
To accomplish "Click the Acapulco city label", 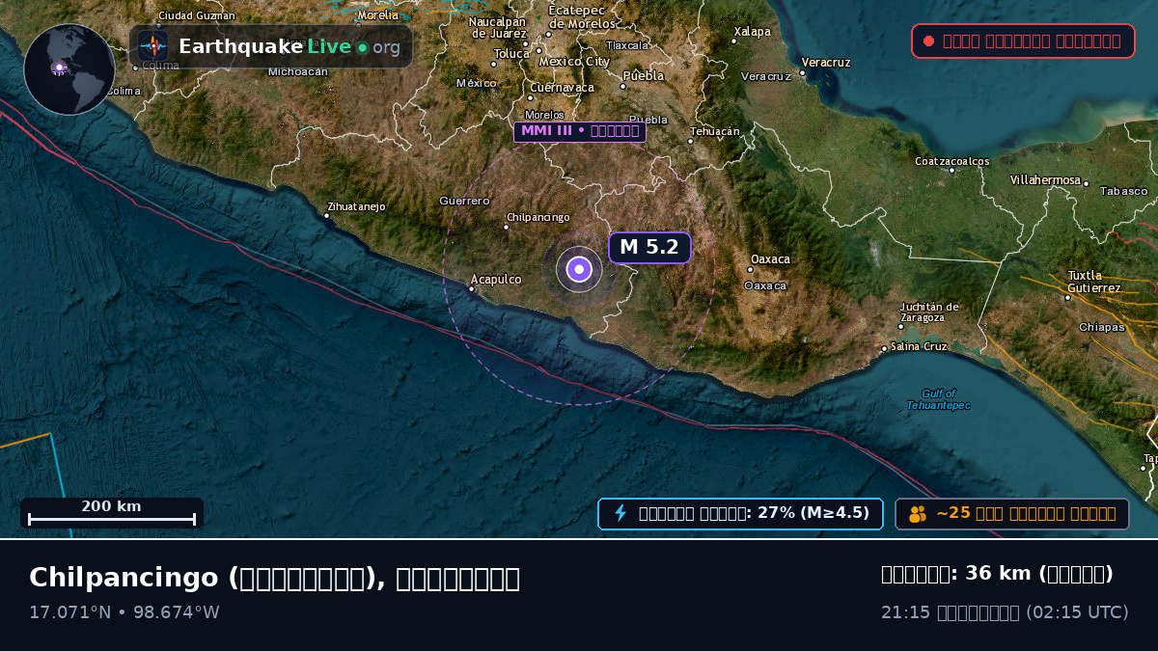I will pyautogui.click(x=495, y=280).
